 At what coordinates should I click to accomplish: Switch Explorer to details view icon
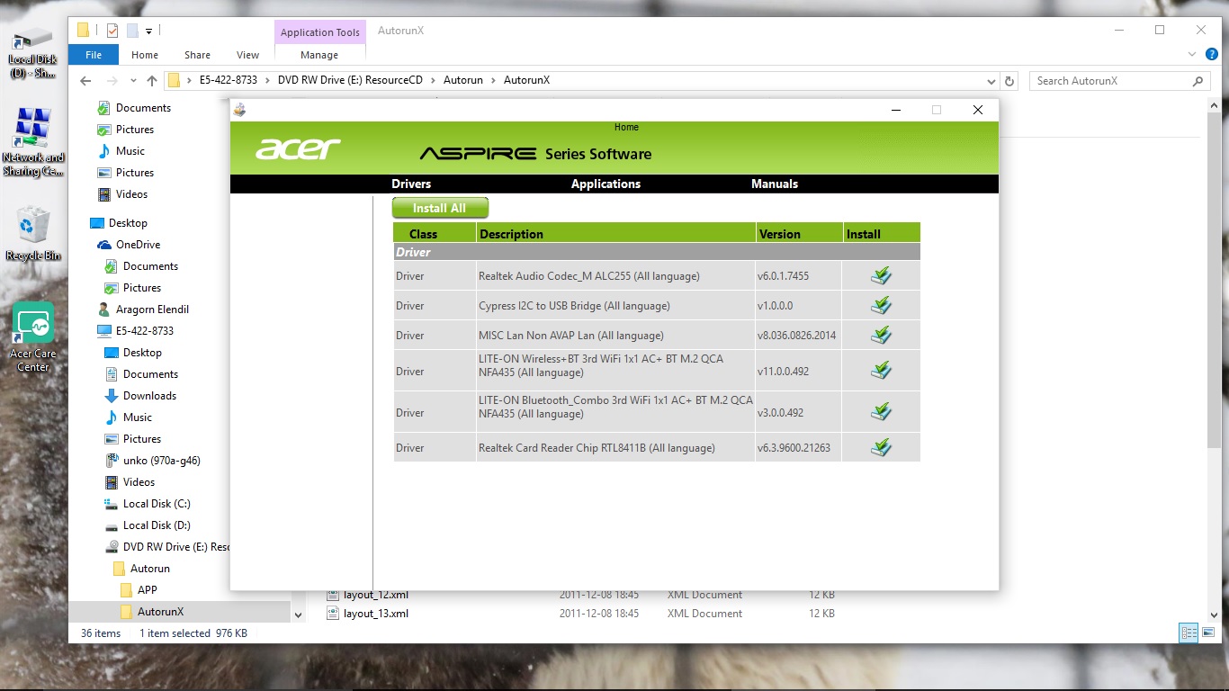pyautogui.click(x=1188, y=633)
